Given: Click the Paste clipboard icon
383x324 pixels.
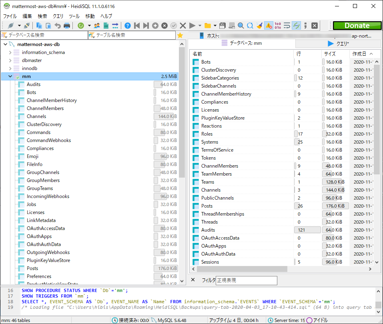Looking at the screenshot, I should (x=48, y=26).
